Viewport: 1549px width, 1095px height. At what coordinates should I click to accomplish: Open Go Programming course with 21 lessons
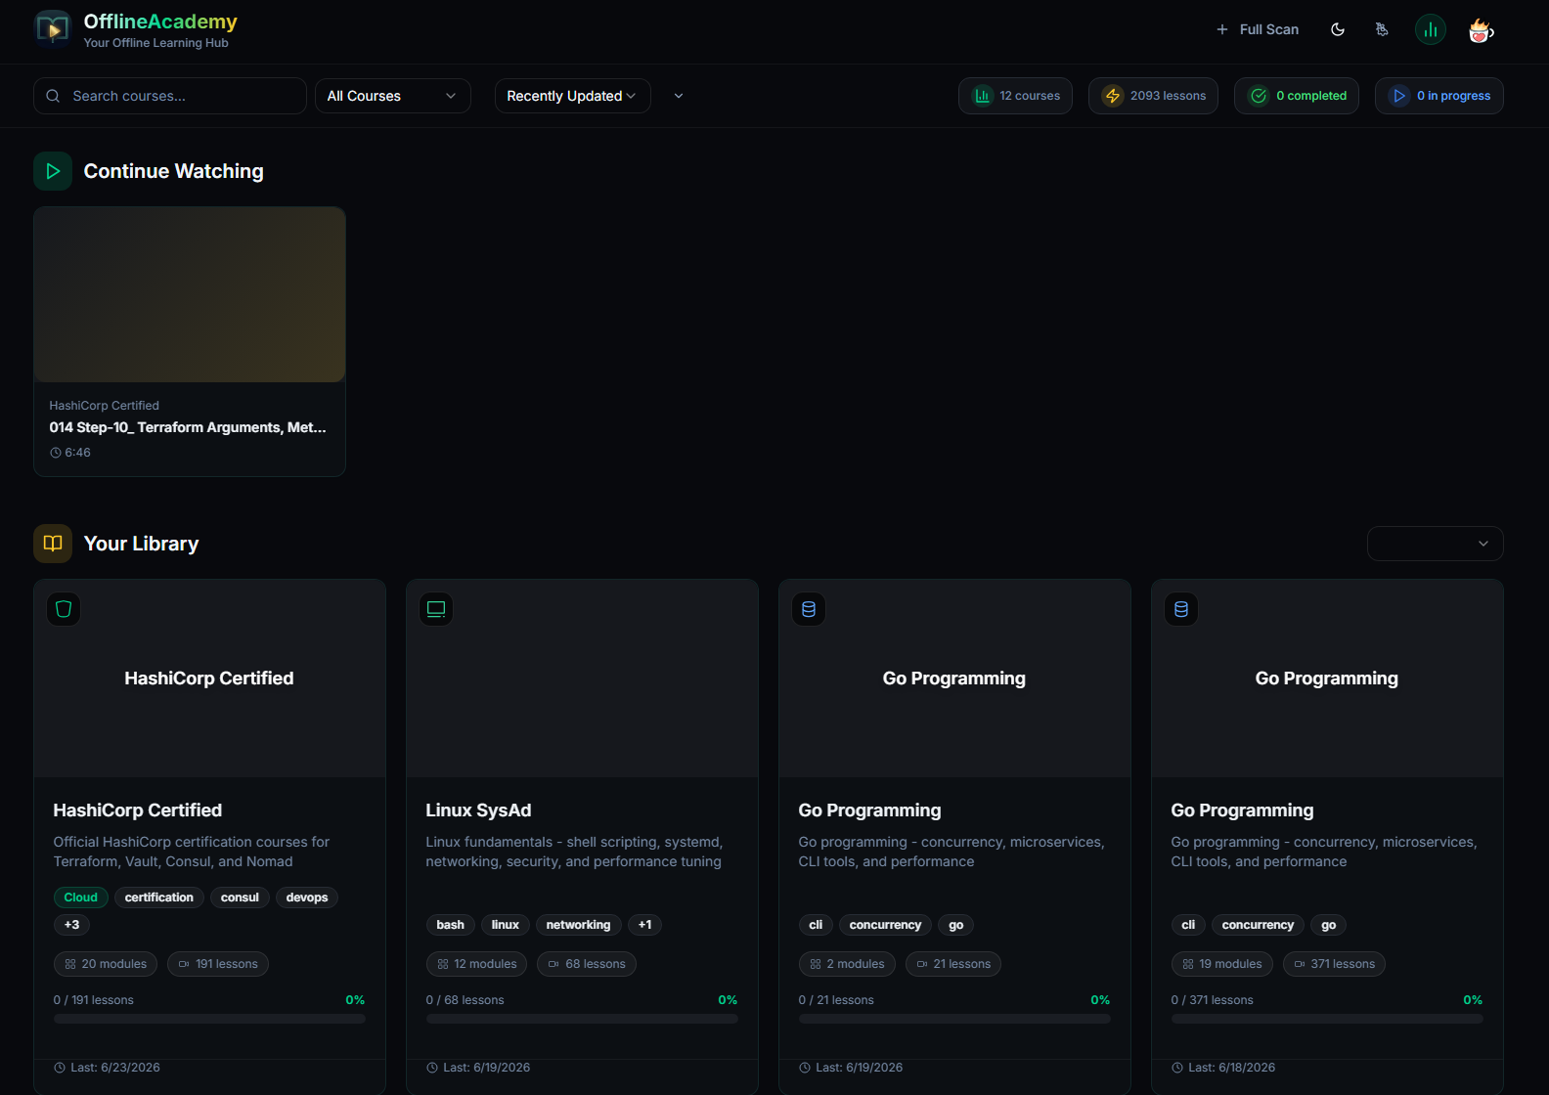tap(869, 810)
